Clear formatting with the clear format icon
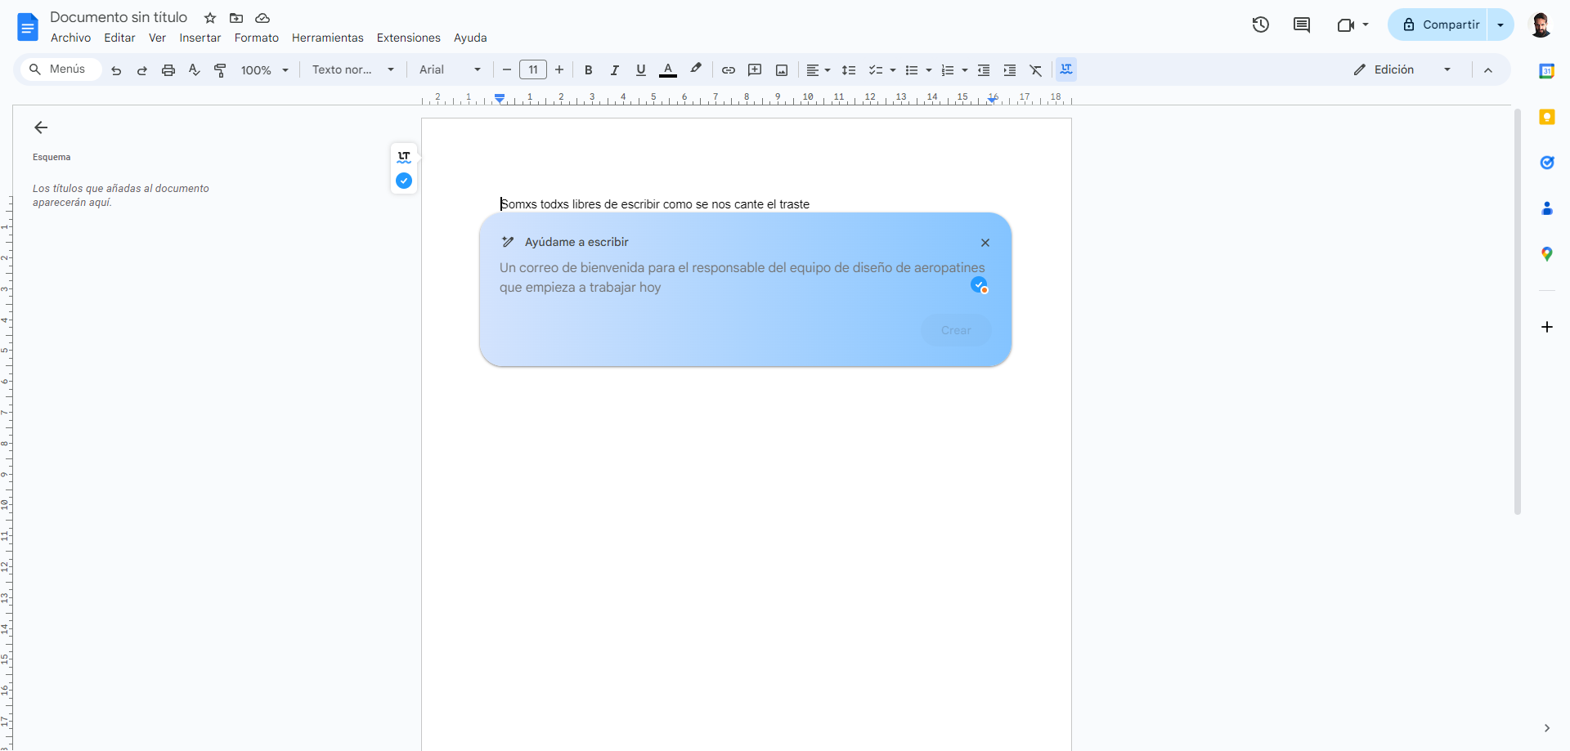This screenshot has height=751, width=1570. (1036, 70)
